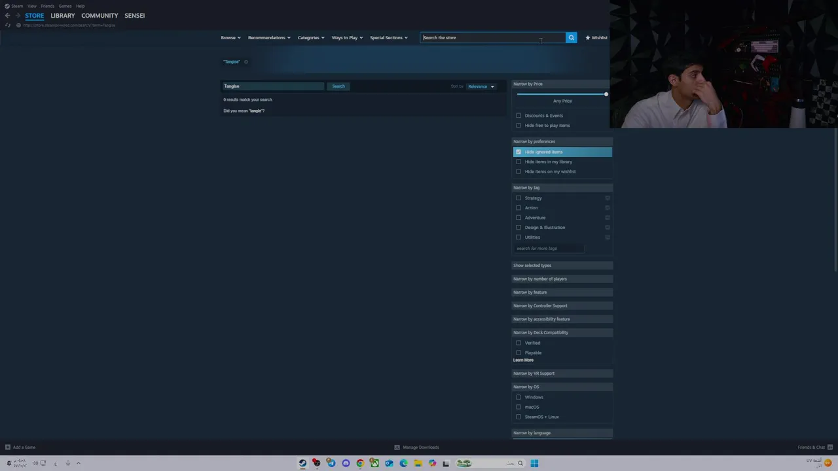The height and width of the screenshot is (471, 838).
Task: Expand Show selected types section
Action: [x=562, y=266]
